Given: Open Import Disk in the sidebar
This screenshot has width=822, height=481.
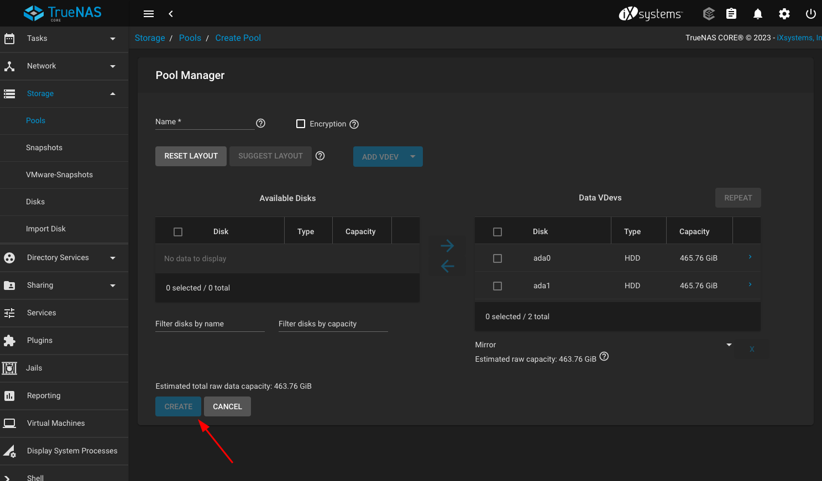Looking at the screenshot, I should click(46, 229).
